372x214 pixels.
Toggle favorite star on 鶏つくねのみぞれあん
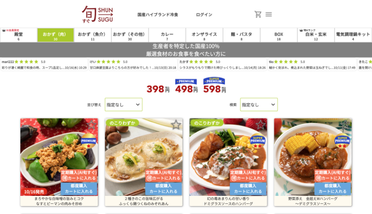coord(176,125)
